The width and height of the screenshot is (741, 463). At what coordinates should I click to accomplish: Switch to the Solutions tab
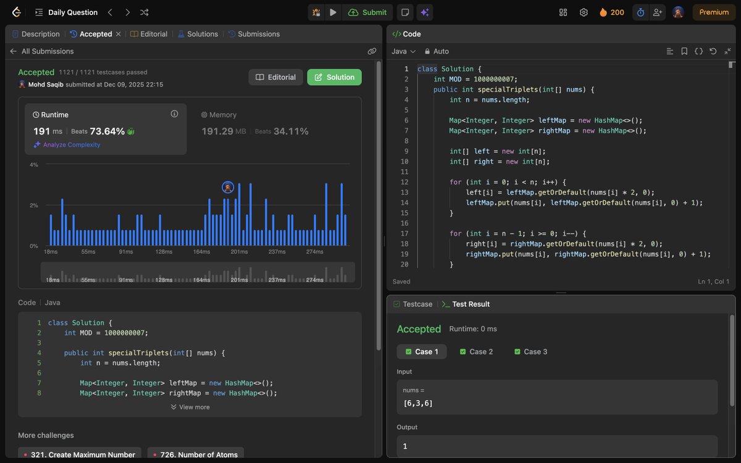click(198, 34)
